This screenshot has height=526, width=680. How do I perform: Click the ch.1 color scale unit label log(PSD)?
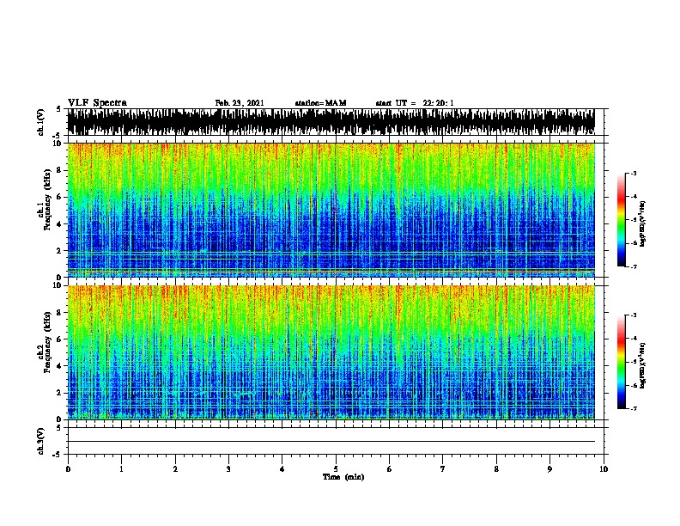point(643,223)
